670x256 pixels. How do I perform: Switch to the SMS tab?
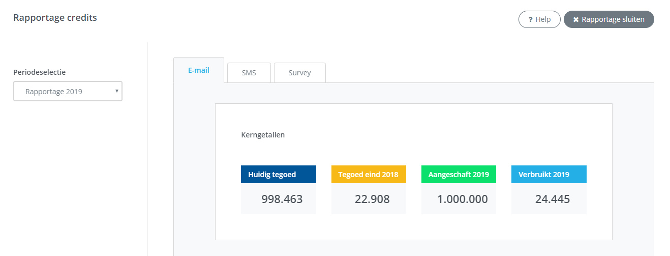point(249,73)
